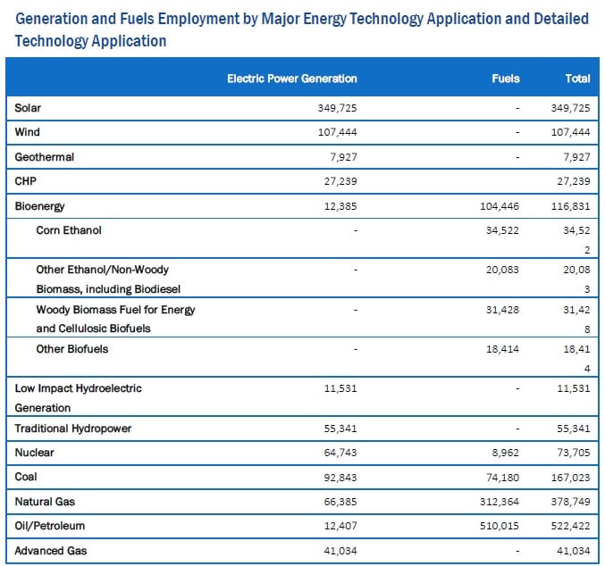The height and width of the screenshot is (566, 605).
Task: Select Traditional Hydropower power value 55,341
Action: point(340,429)
